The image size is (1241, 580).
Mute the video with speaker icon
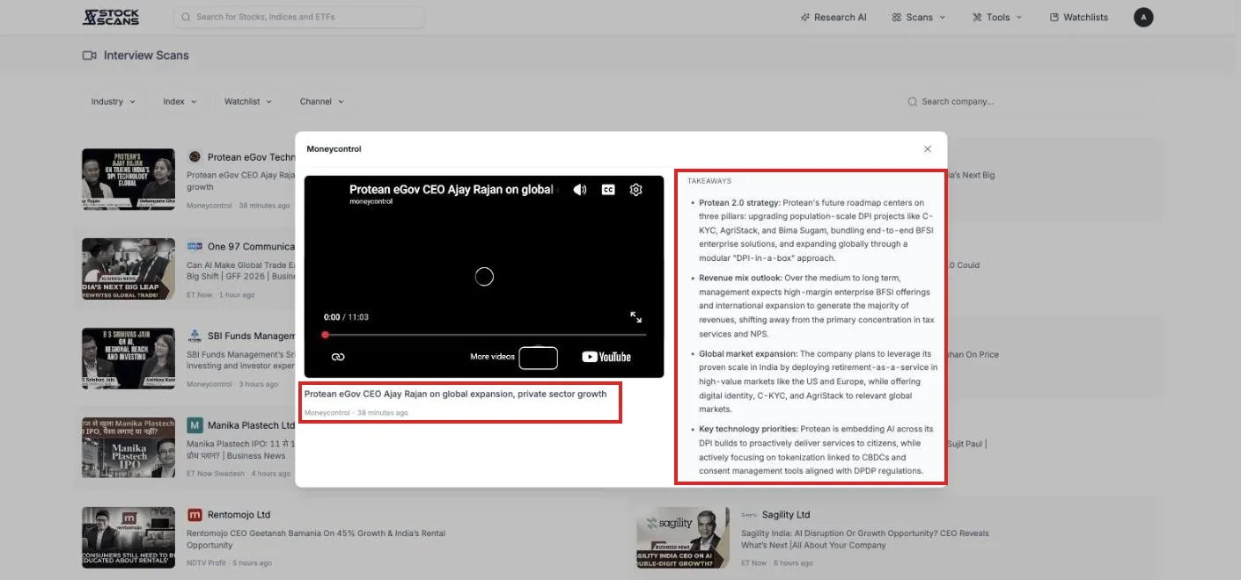click(x=579, y=190)
